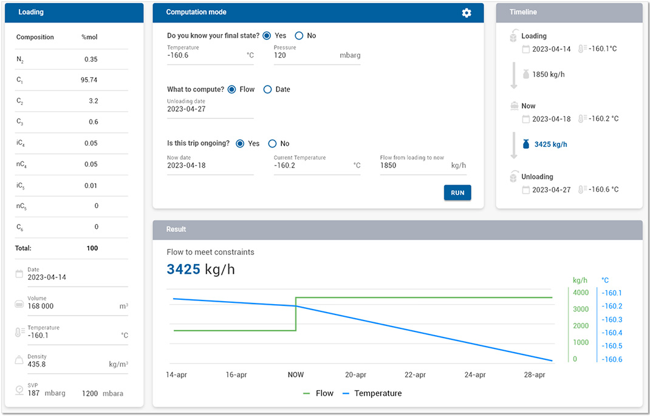Click the SVP gauge icon
The height and width of the screenshot is (417, 650).
click(x=19, y=390)
